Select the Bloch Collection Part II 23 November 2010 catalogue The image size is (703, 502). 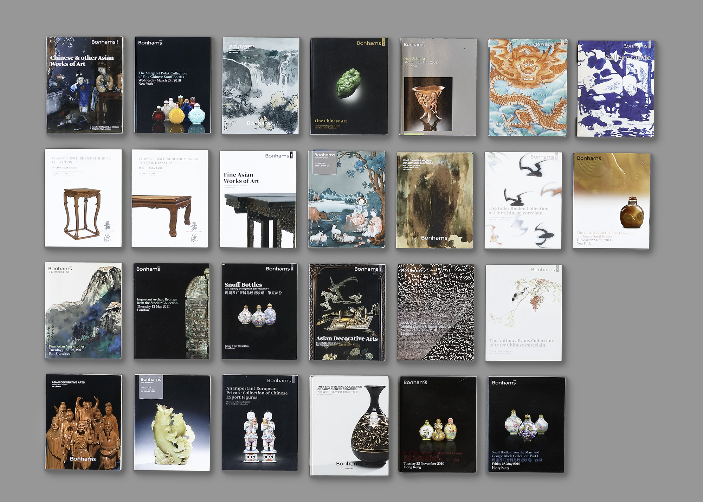coord(438,424)
